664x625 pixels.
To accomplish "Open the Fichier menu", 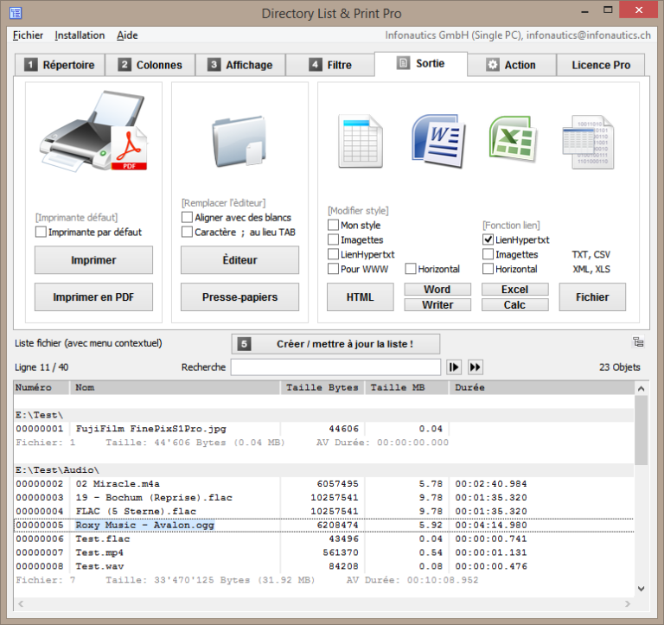I will 28,35.
